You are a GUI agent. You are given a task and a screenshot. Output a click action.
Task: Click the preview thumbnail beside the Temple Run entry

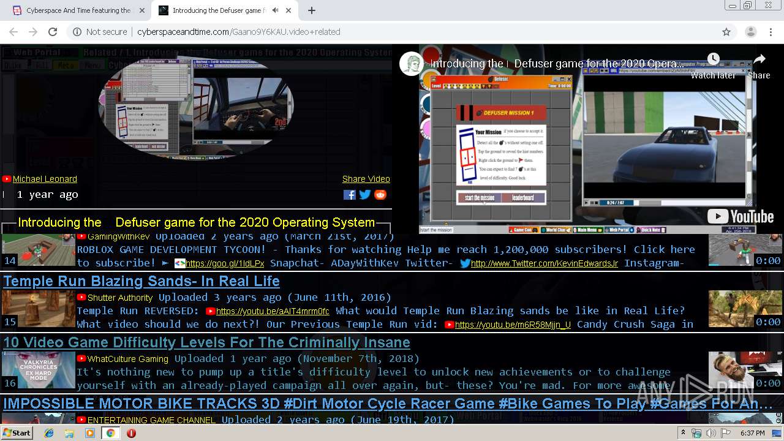[745, 309]
